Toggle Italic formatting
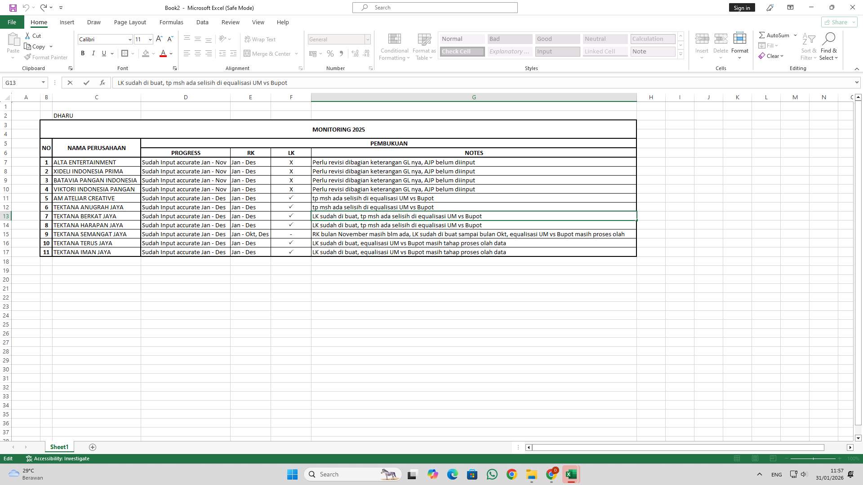Image resolution: width=863 pixels, height=485 pixels. (93, 53)
